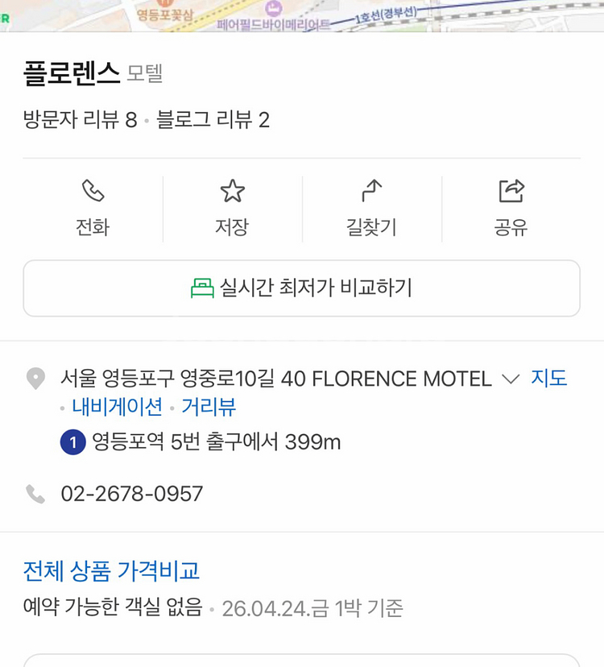Screen dimensions: 604x667
Task: Expand the address details chevron
Action: (x=511, y=379)
